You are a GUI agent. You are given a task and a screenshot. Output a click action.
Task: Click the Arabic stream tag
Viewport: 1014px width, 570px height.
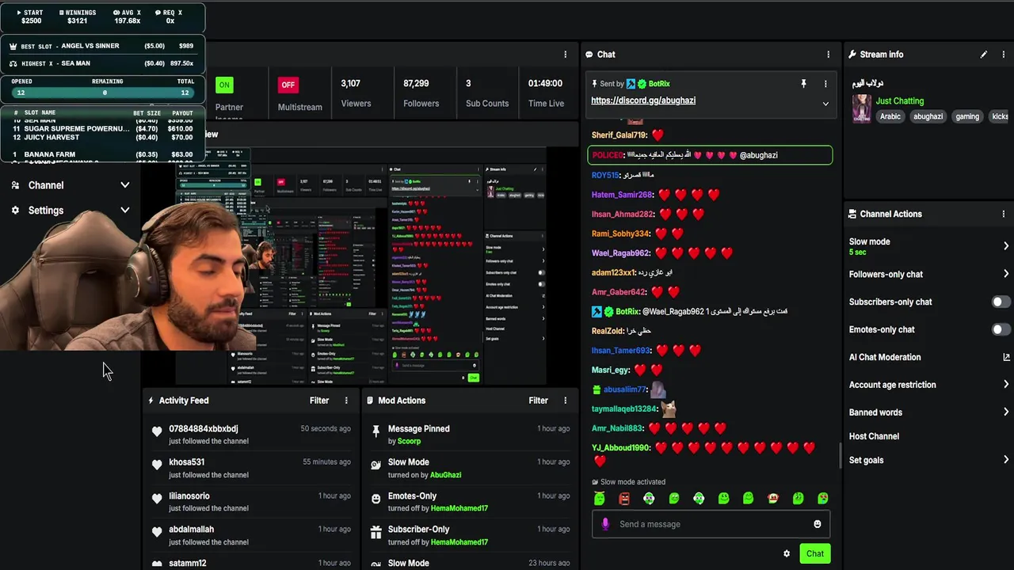click(x=890, y=116)
